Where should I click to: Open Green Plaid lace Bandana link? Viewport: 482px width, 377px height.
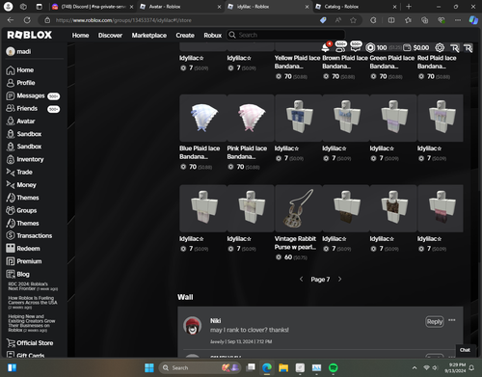pos(392,62)
